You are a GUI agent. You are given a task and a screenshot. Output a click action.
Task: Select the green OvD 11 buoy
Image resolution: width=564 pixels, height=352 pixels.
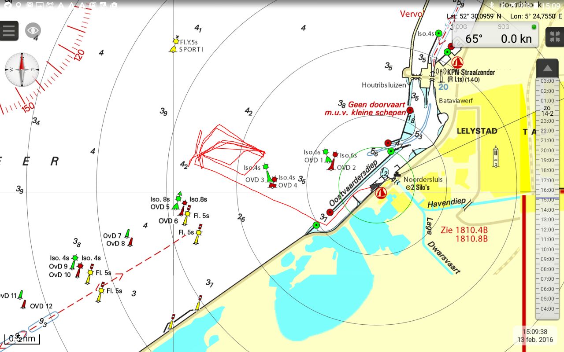(20, 295)
